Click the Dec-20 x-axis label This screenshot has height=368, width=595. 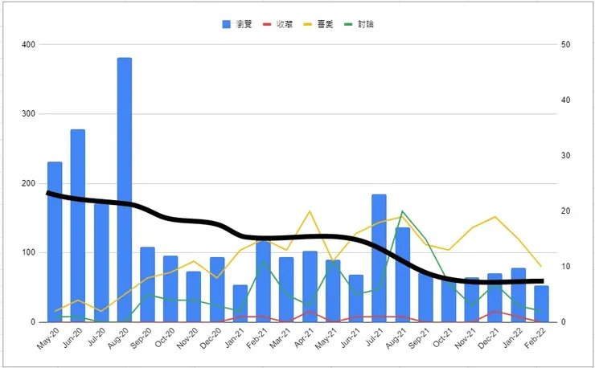coord(211,340)
